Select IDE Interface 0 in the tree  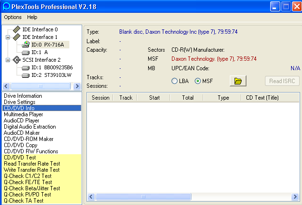40,29
